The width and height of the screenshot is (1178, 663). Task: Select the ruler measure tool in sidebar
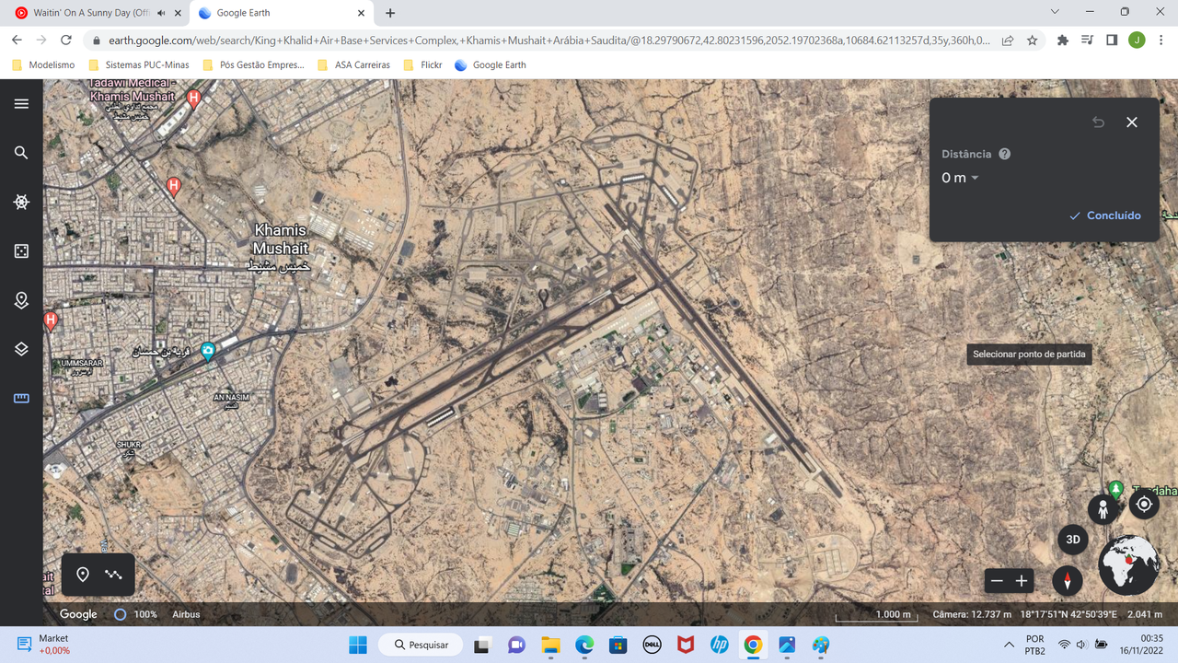coord(21,399)
